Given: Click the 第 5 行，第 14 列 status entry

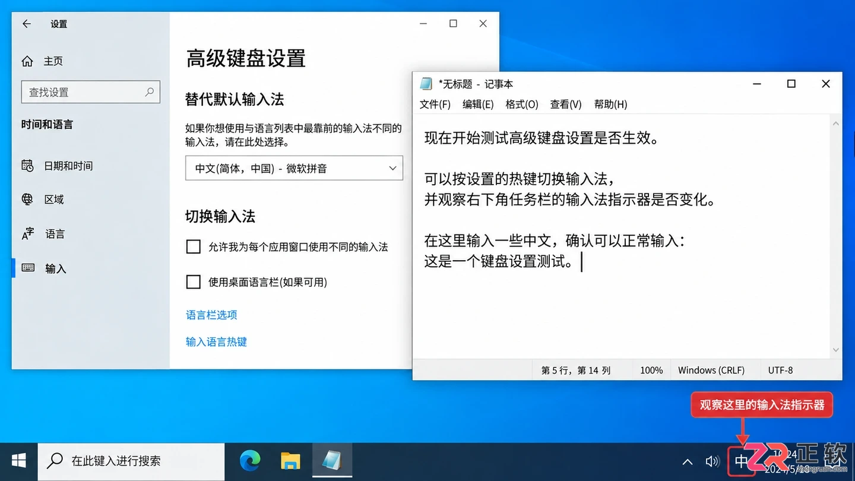Looking at the screenshot, I should (576, 370).
